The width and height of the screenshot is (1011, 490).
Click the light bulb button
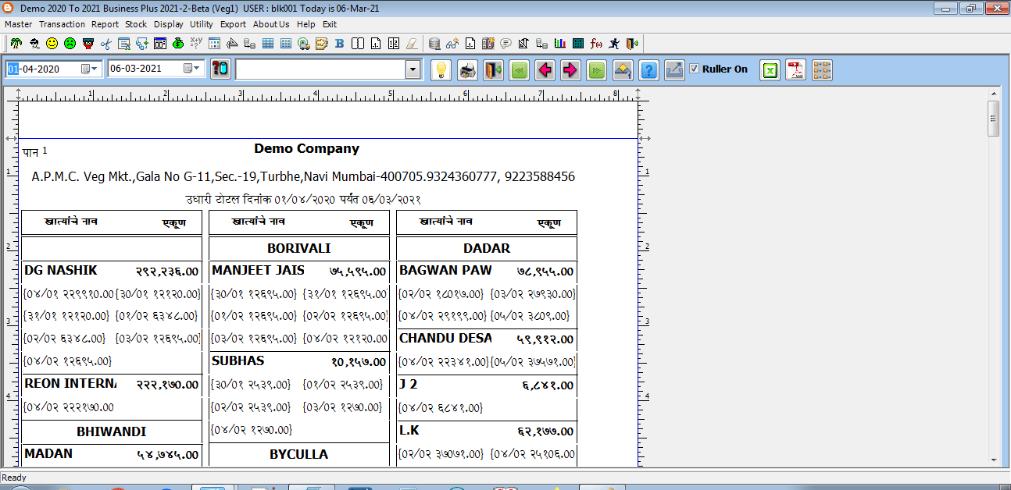click(441, 69)
